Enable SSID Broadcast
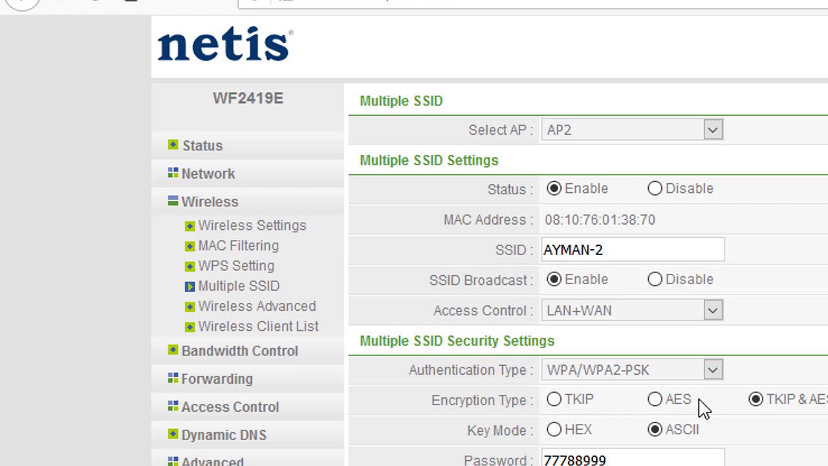The image size is (828, 466). [x=554, y=279]
